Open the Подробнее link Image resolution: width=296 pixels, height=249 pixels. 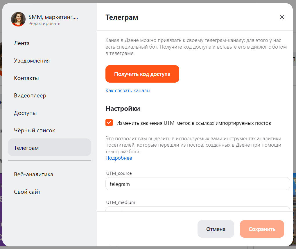pos(119,158)
